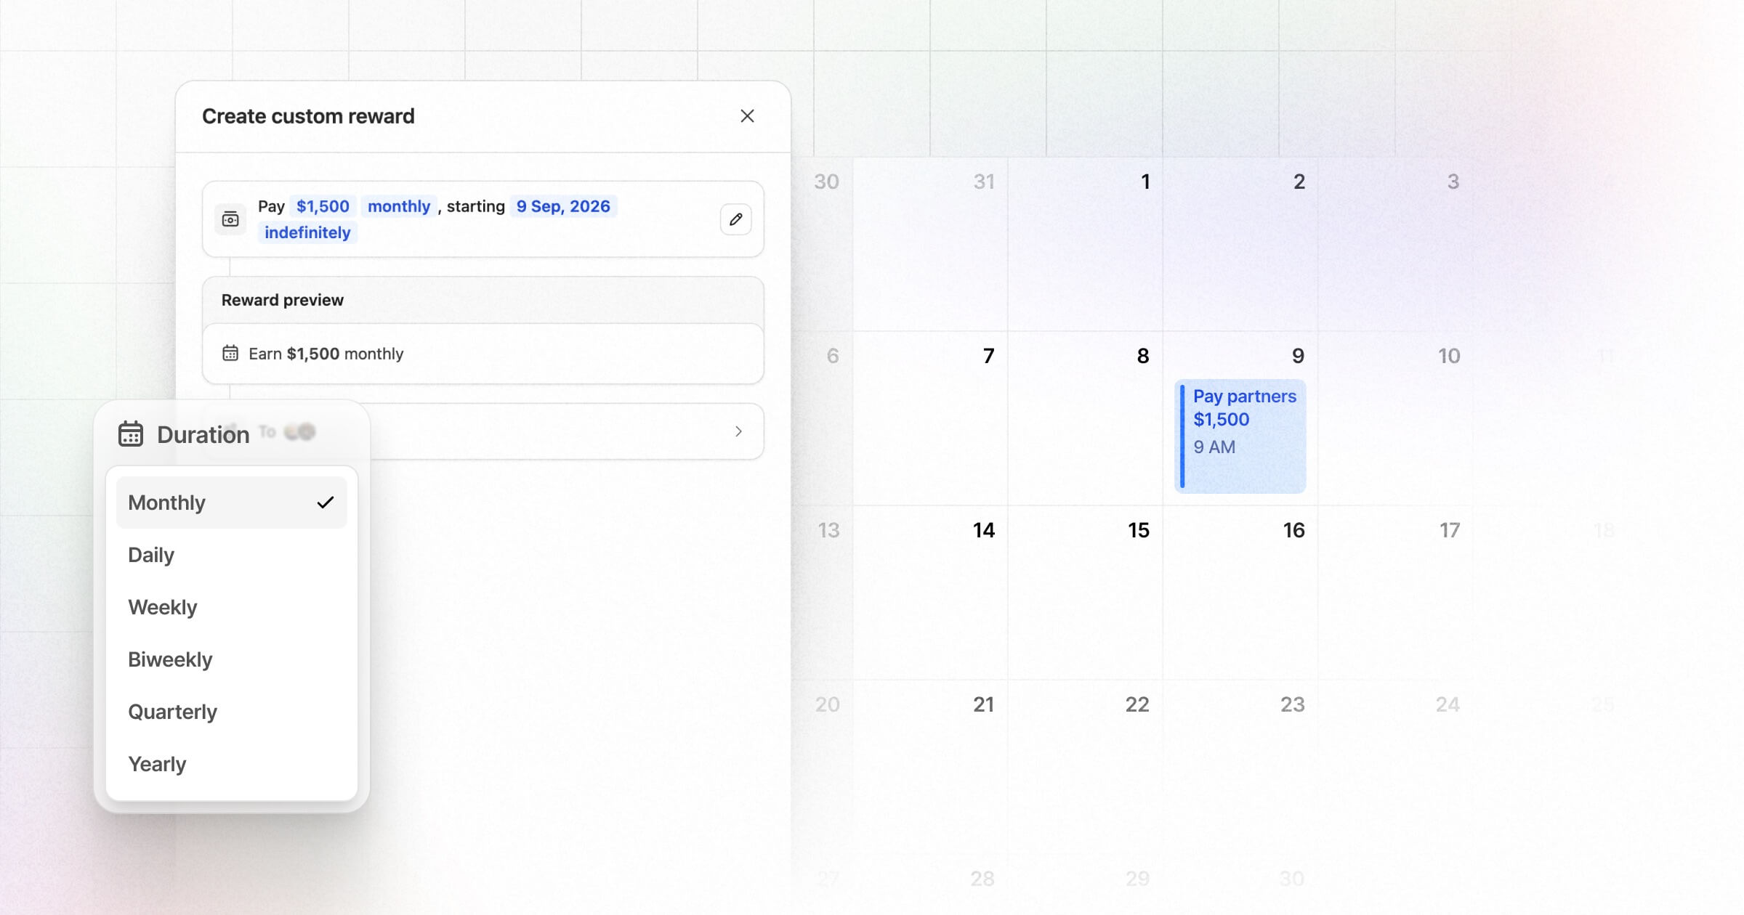Click the pencil edit icon

pos(735,219)
